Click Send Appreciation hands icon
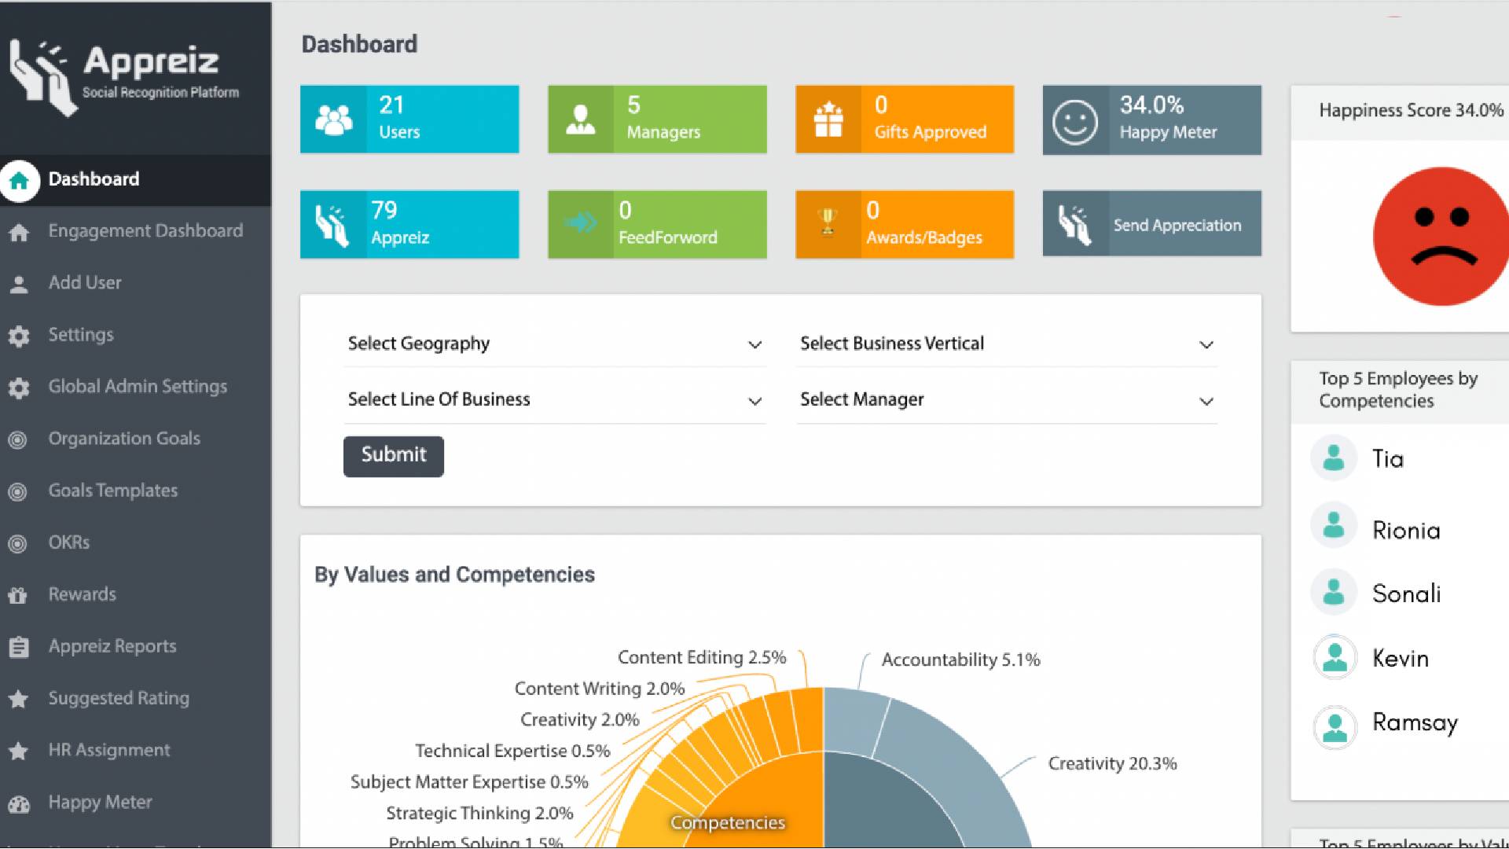The height and width of the screenshot is (849, 1509). (x=1075, y=225)
